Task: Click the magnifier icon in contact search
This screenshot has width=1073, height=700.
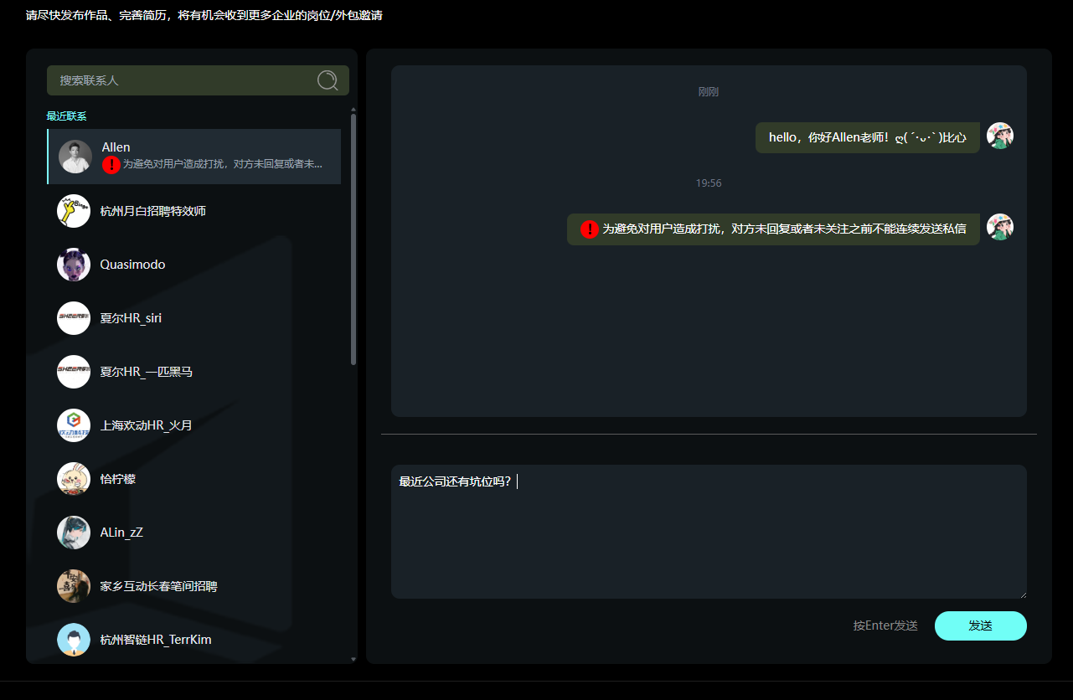Action: [x=328, y=80]
